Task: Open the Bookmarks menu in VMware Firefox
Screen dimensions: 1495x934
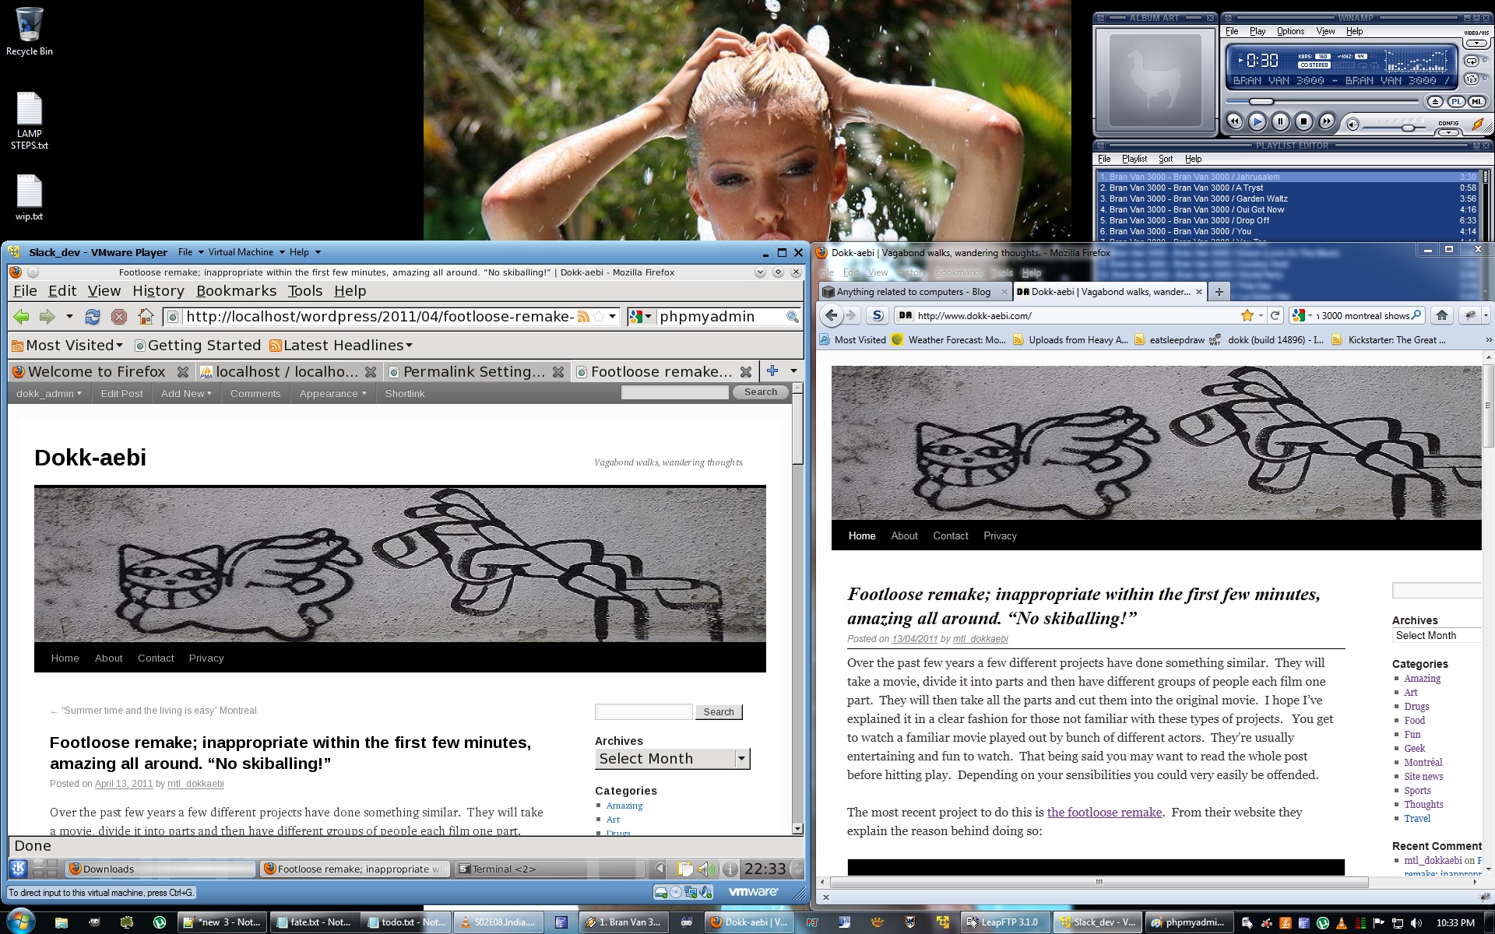Action: click(236, 291)
